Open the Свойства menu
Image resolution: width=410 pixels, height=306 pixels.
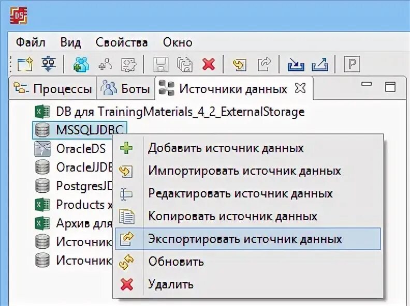[x=122, y=42]
